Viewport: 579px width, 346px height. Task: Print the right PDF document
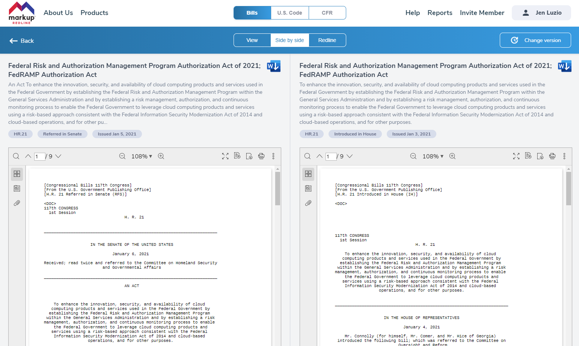(552, 156)
